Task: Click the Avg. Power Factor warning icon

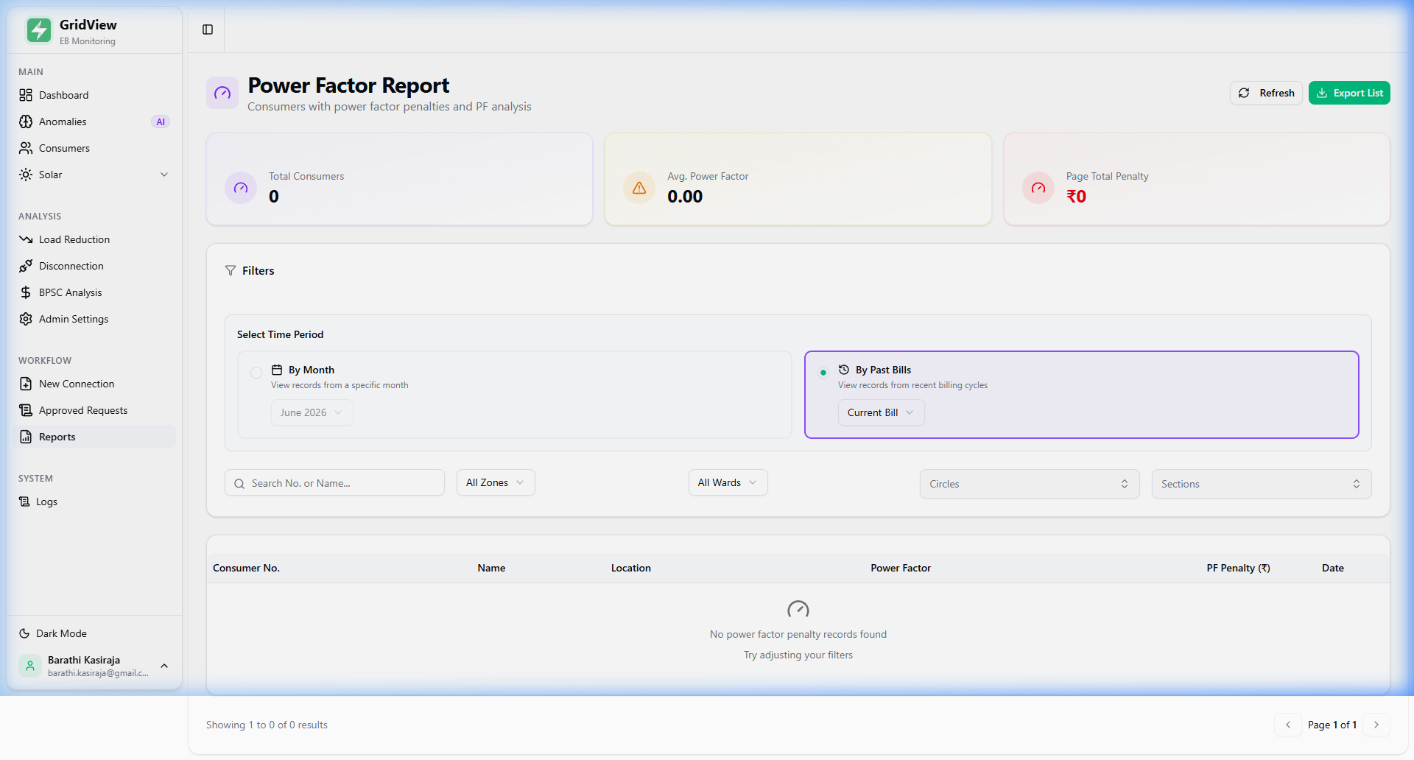Action: pyautogui.click(x=639, y=188)
